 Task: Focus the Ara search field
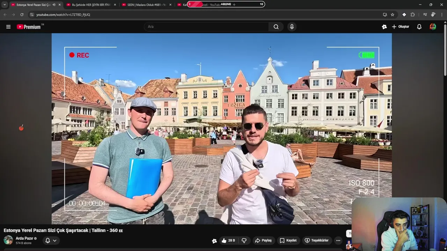point(206,27)
